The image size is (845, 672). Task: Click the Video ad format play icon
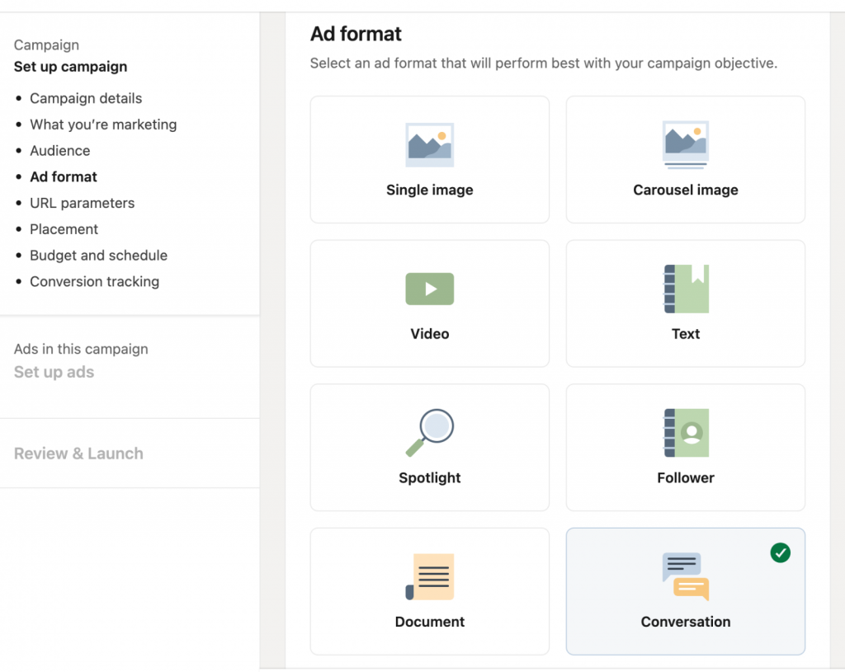(429, 289)
